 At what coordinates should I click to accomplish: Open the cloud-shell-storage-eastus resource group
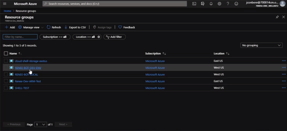point(31,61)
